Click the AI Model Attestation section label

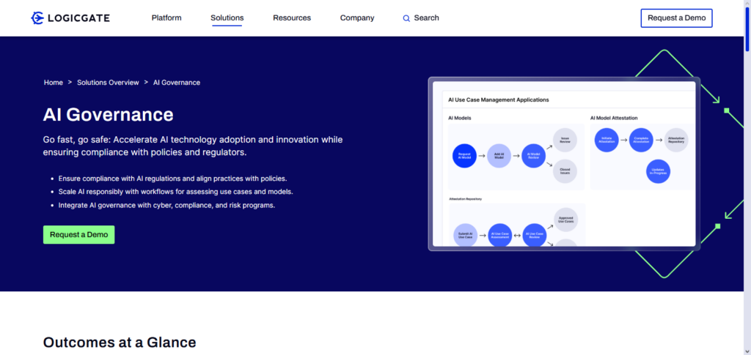tap(614, 118)
